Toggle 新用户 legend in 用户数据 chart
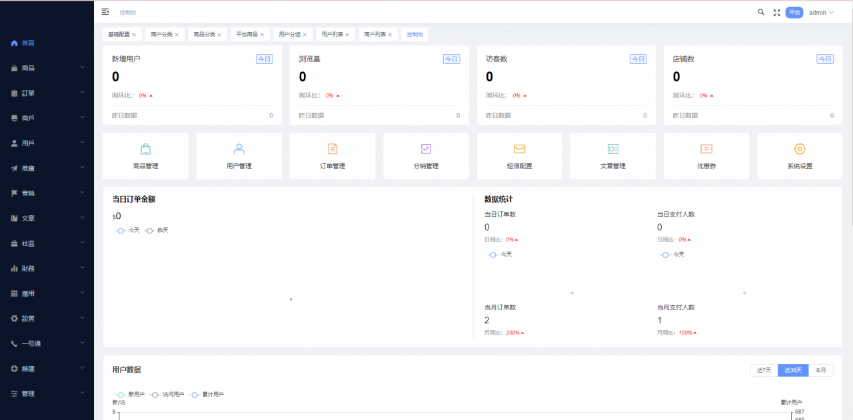Viewport: 853px width, 420px height. click(x=129, y=395)
